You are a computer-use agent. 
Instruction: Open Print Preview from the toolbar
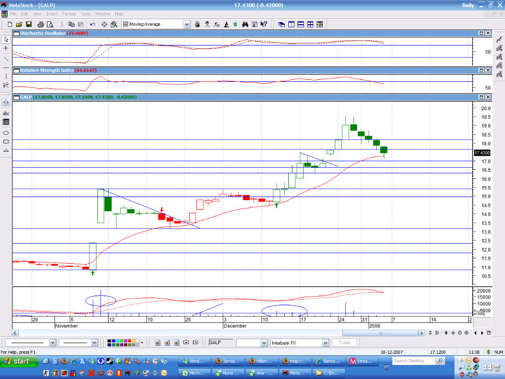coord(50,24)
